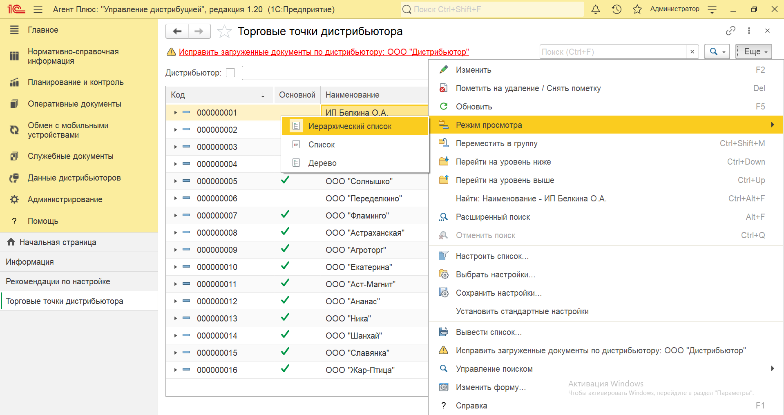Expand Управление поиском submenu
Image resolution: width=784 pixels, height=415 pixels.
tap(606, 368)
